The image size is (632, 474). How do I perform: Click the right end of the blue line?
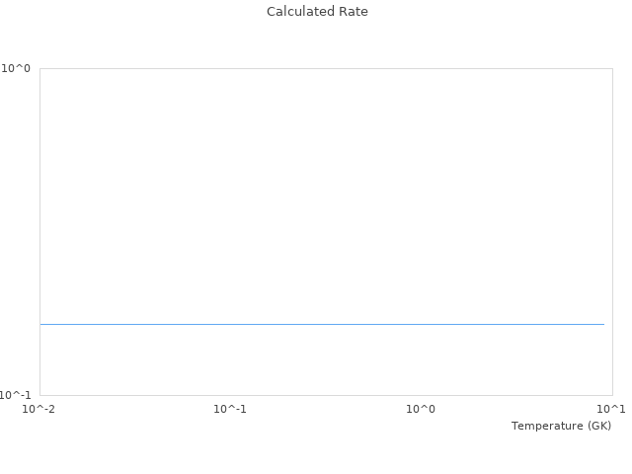coord(603,324)
